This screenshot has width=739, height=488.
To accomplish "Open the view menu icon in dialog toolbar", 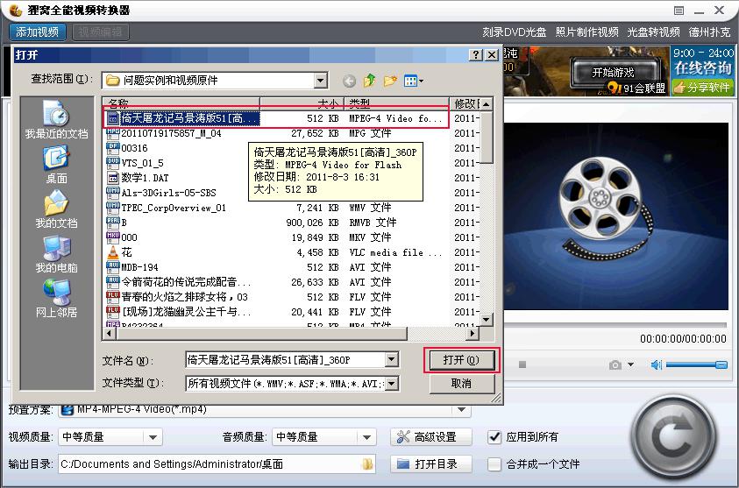I will pos(413,81).
